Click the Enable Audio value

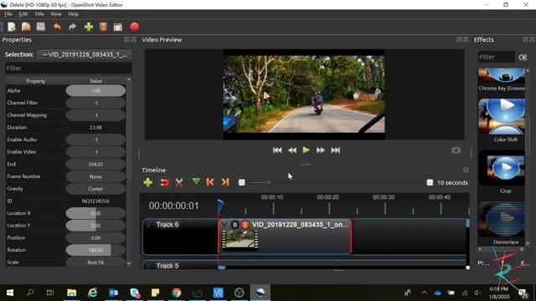pyautogui.click(x=95, y=140)
